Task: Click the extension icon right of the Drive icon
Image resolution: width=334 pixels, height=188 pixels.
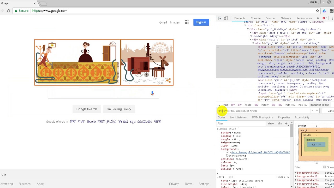Action: click(331, 11)
